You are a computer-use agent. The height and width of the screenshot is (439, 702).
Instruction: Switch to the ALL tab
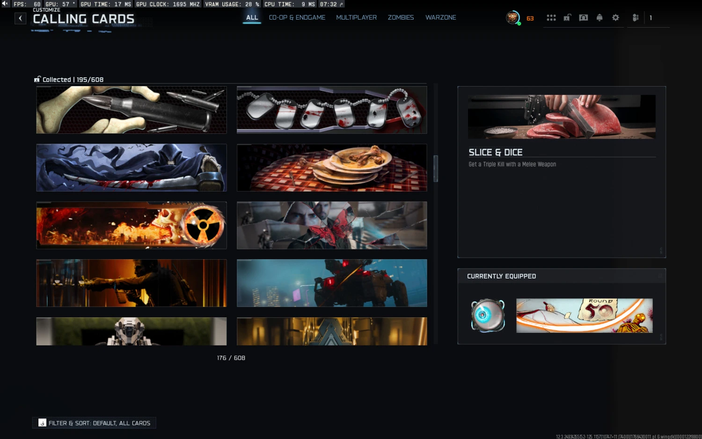click(x=252, y=18)
